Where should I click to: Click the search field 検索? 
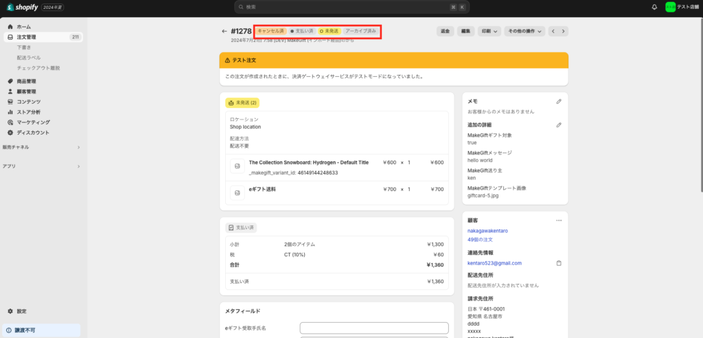coord(351,7)
